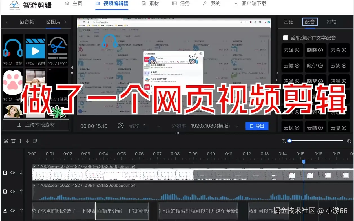Select the headphone audio asset thumbnail
Viewport: 354px width, 221px height.
click(x=13, y=48)
